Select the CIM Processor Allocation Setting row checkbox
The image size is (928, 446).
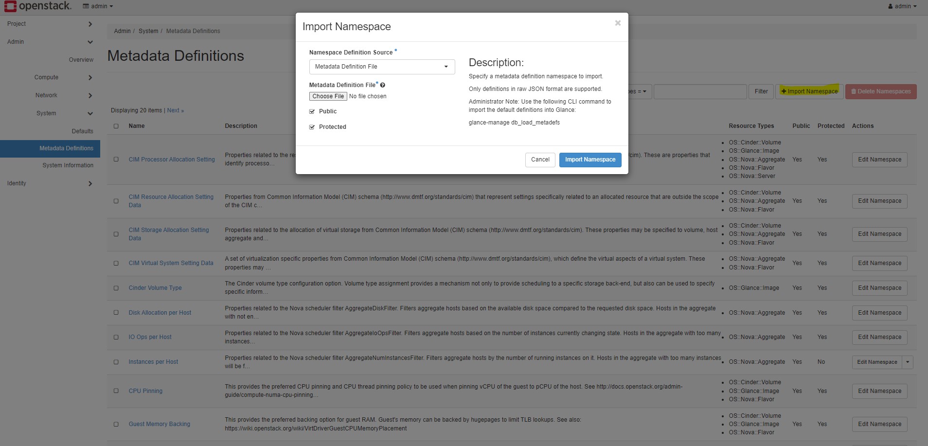coord(116,159)
